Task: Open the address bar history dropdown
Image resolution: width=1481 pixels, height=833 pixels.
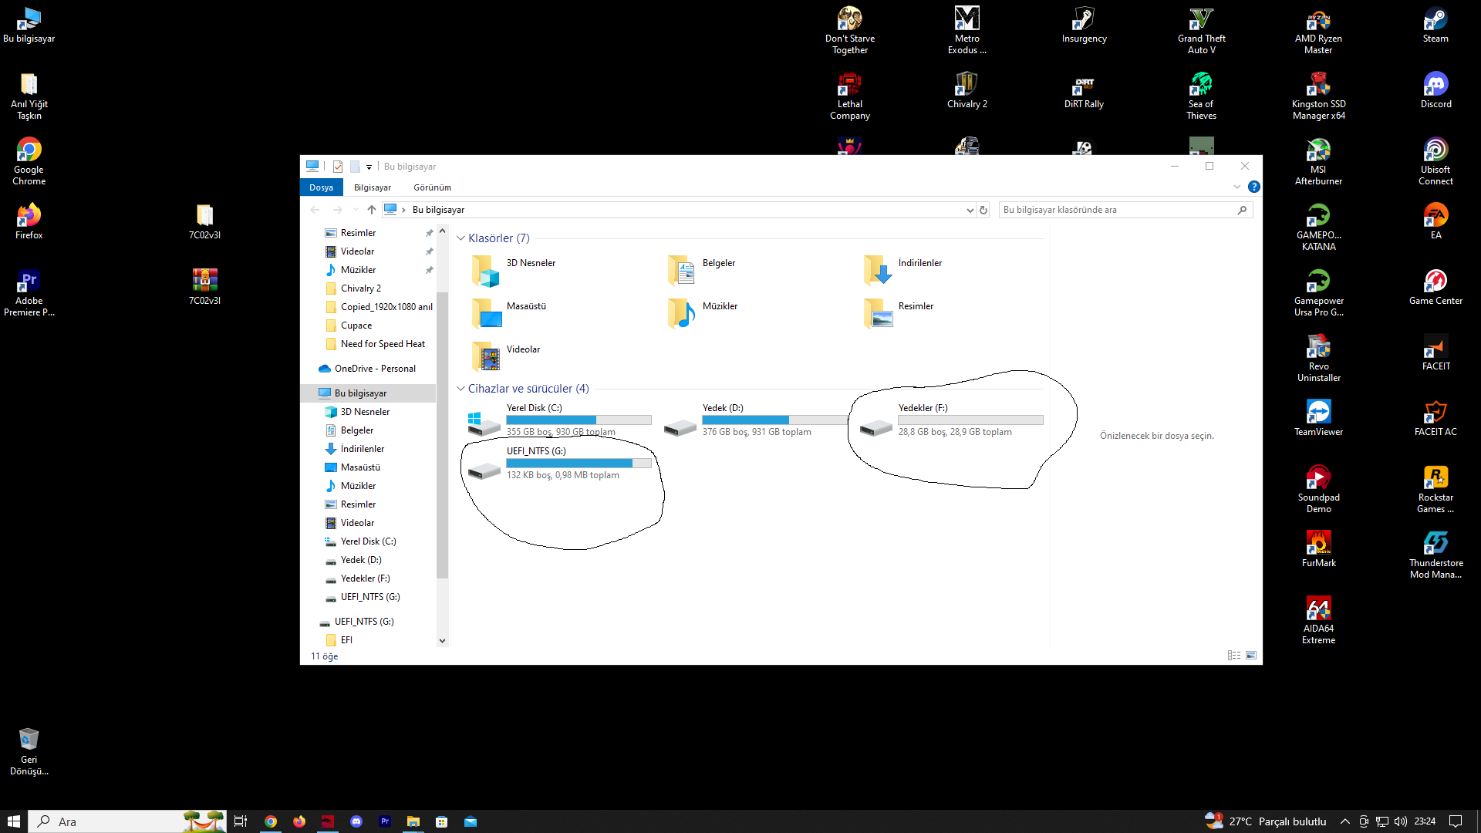Action: (970, 210)
